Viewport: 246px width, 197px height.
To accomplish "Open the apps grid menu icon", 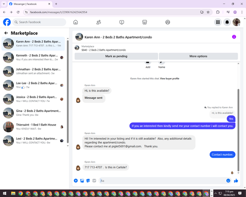I will pos(218,22).
